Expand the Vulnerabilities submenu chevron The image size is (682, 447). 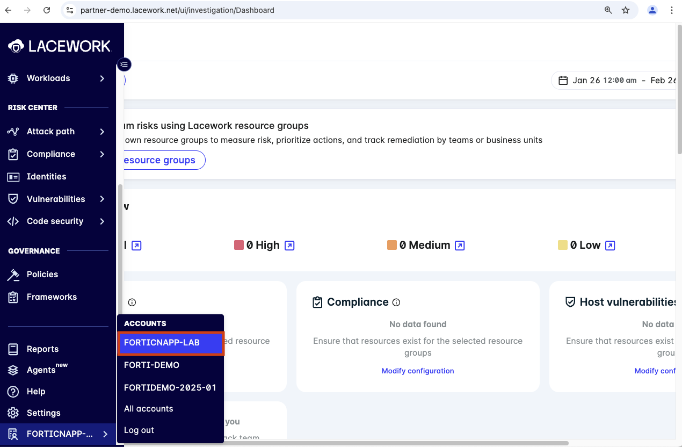coord(102,199)
